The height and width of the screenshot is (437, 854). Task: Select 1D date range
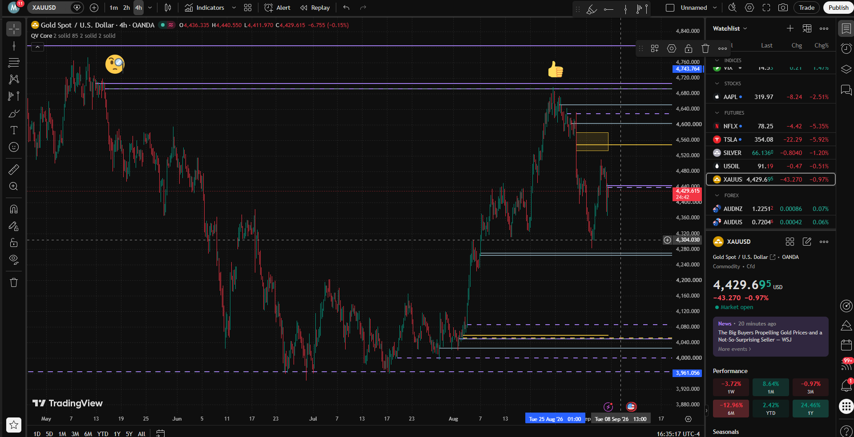(x=37, y=434)
